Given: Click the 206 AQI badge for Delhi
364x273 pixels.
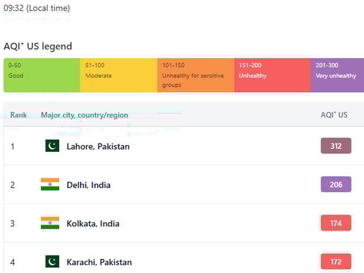Looking at the screenshot, I should [336, 185].
